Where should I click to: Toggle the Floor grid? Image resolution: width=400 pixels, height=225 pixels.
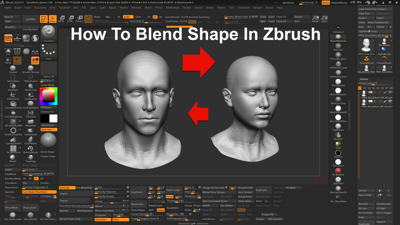pyautogui.click(x=17, y=38)
